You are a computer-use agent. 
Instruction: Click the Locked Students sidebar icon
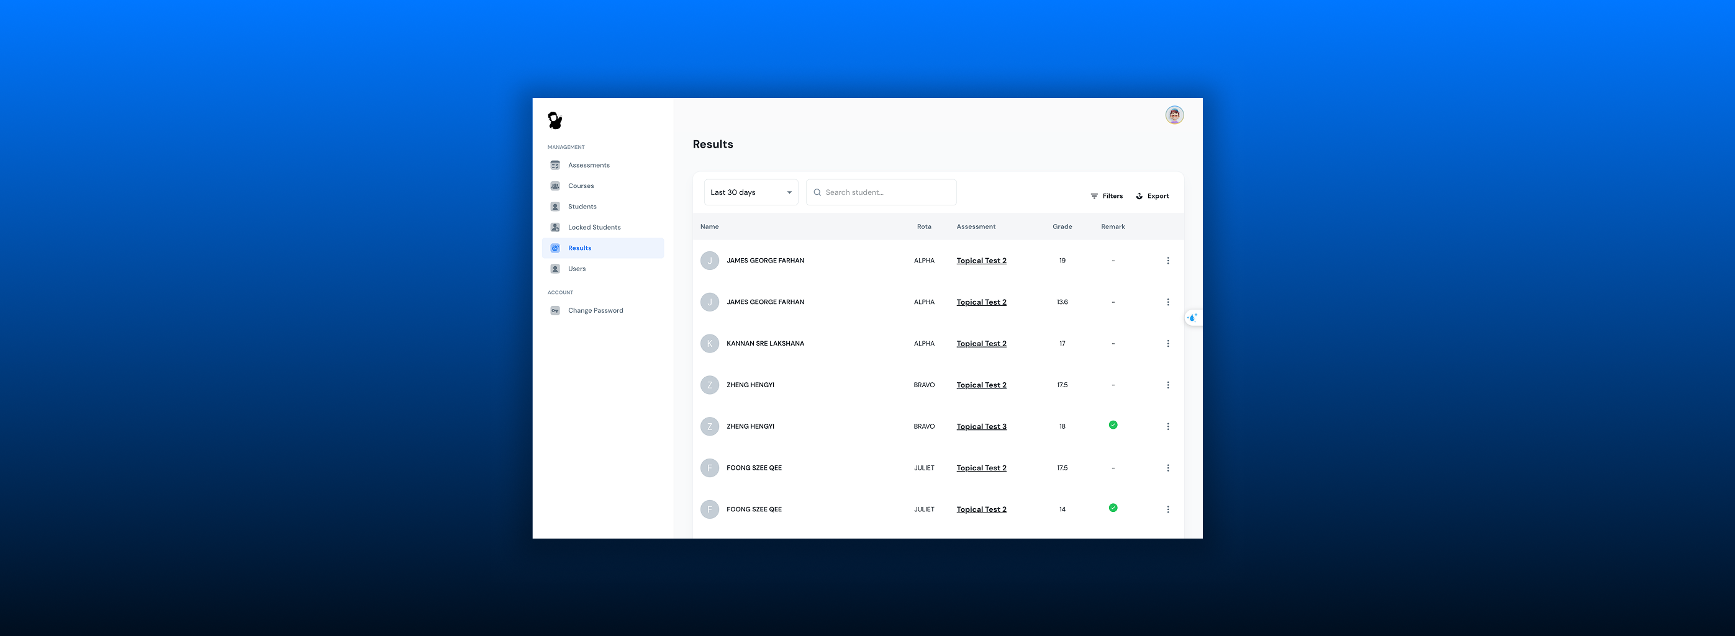coord(555,228)
